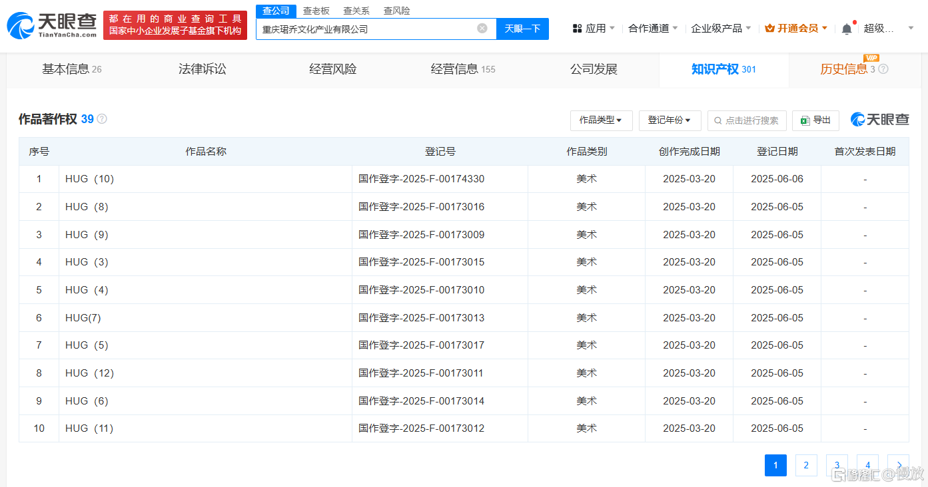This screenshot has height=487, width=928.
Task: Open the 超级 user account dropdown
Action: [x=889, y=29]
